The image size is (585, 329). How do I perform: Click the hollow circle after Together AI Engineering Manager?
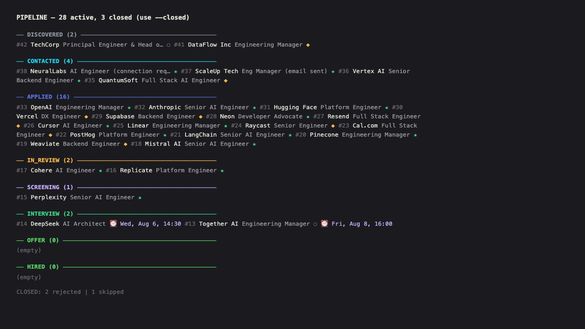coord(315,224)
